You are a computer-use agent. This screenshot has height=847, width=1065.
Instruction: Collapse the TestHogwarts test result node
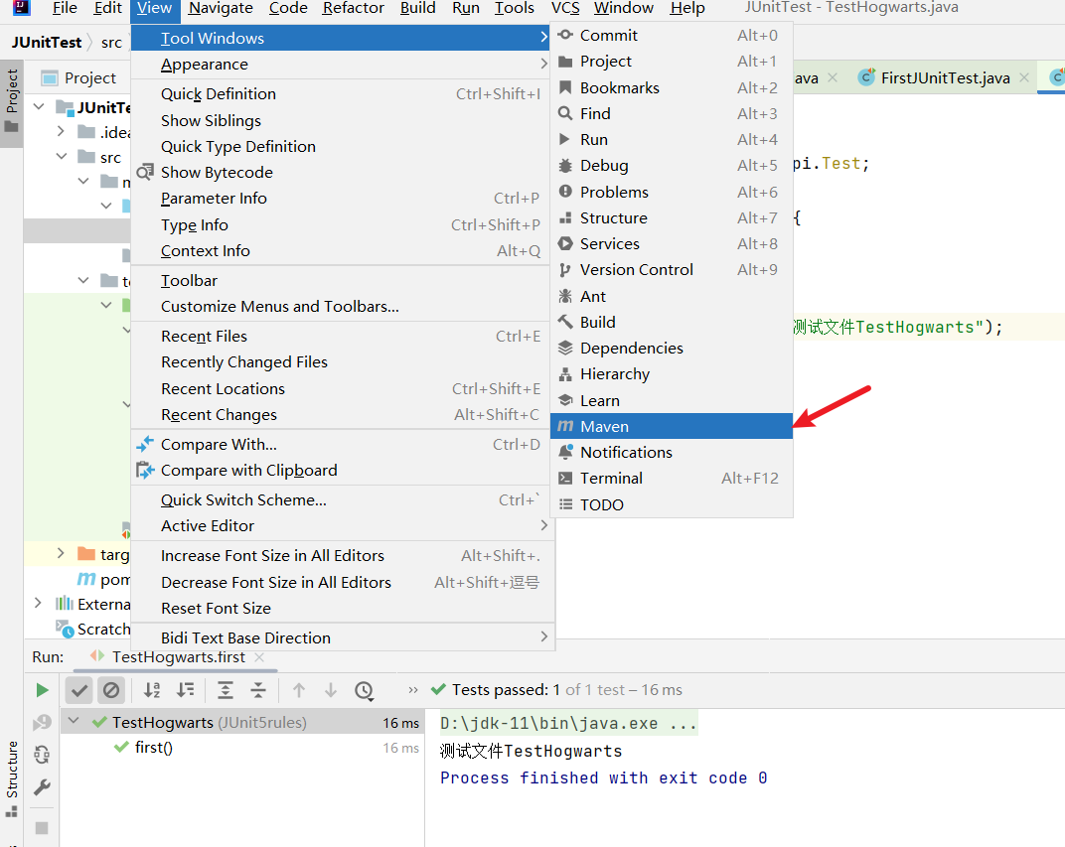(x=75, y=723)
